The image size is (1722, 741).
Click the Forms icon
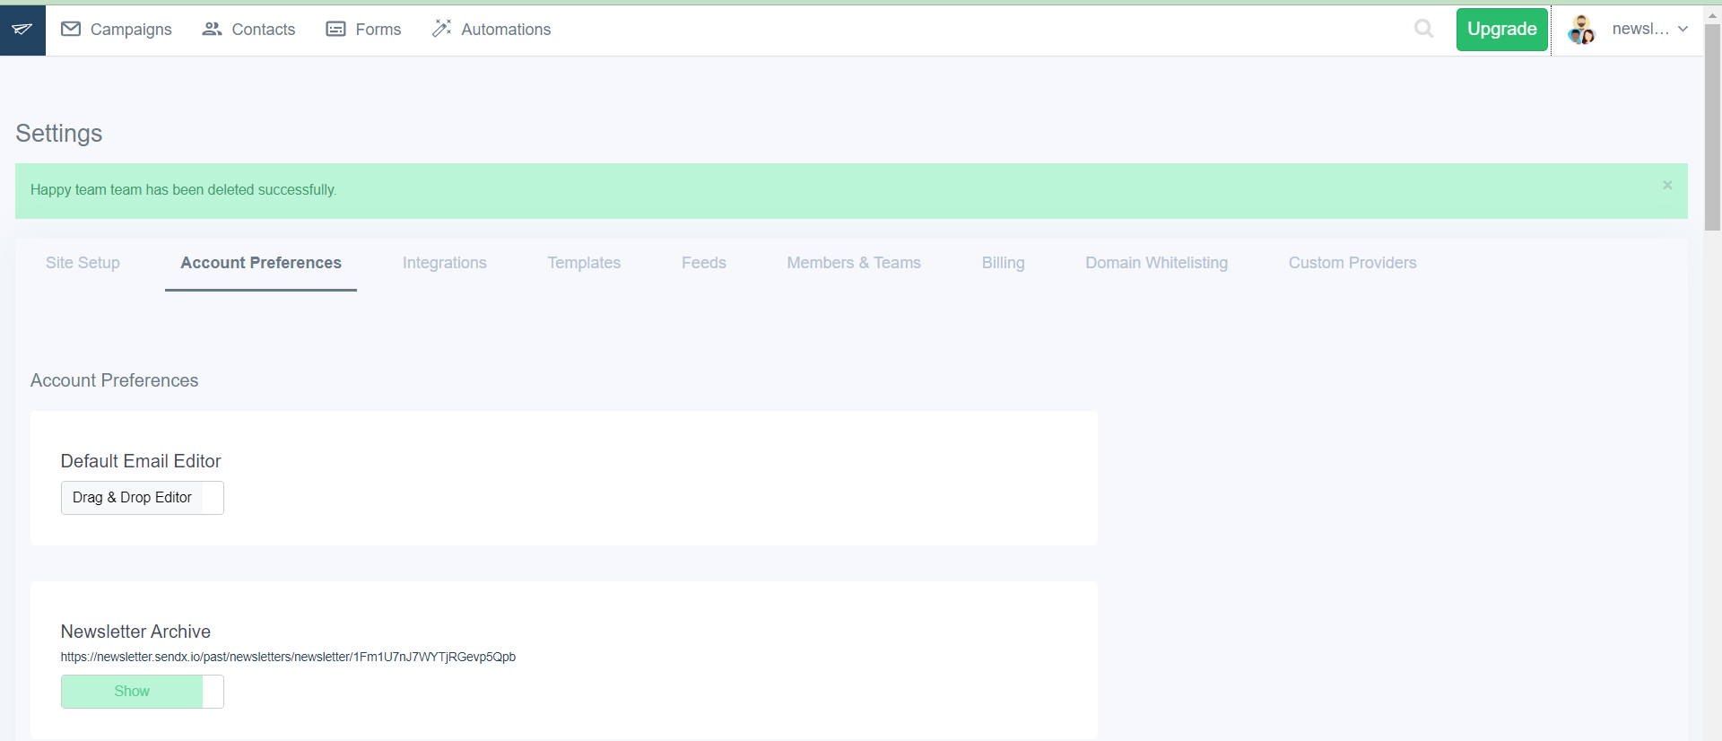[x=335, y=29]
